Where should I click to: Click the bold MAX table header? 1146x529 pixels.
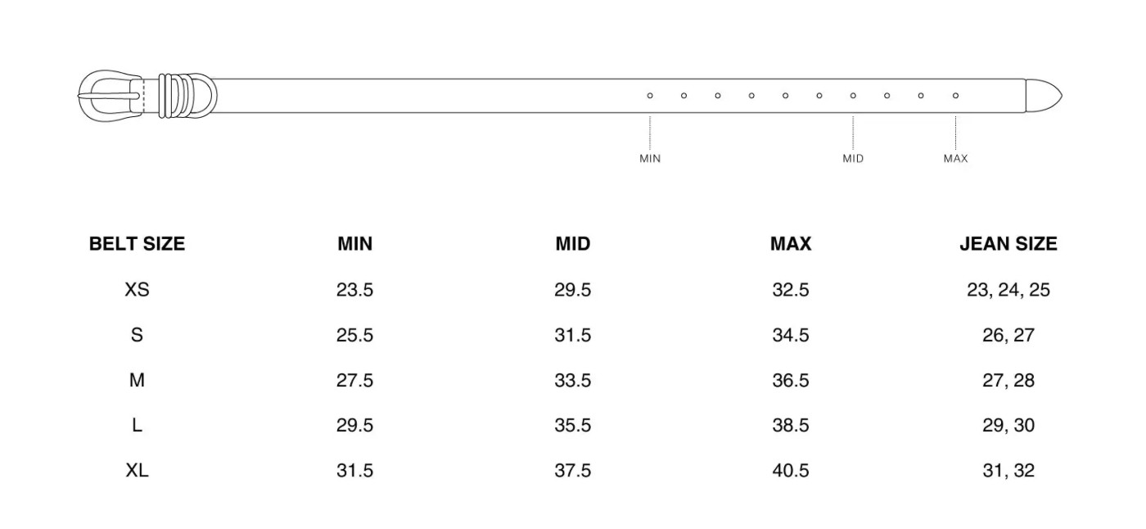[791, 244]
